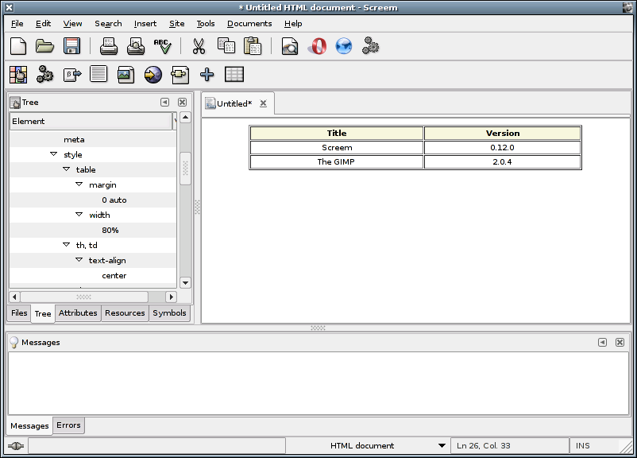Click the tree scroll right arrow
This screenshot has width=637, height=458.
[172, 297]
